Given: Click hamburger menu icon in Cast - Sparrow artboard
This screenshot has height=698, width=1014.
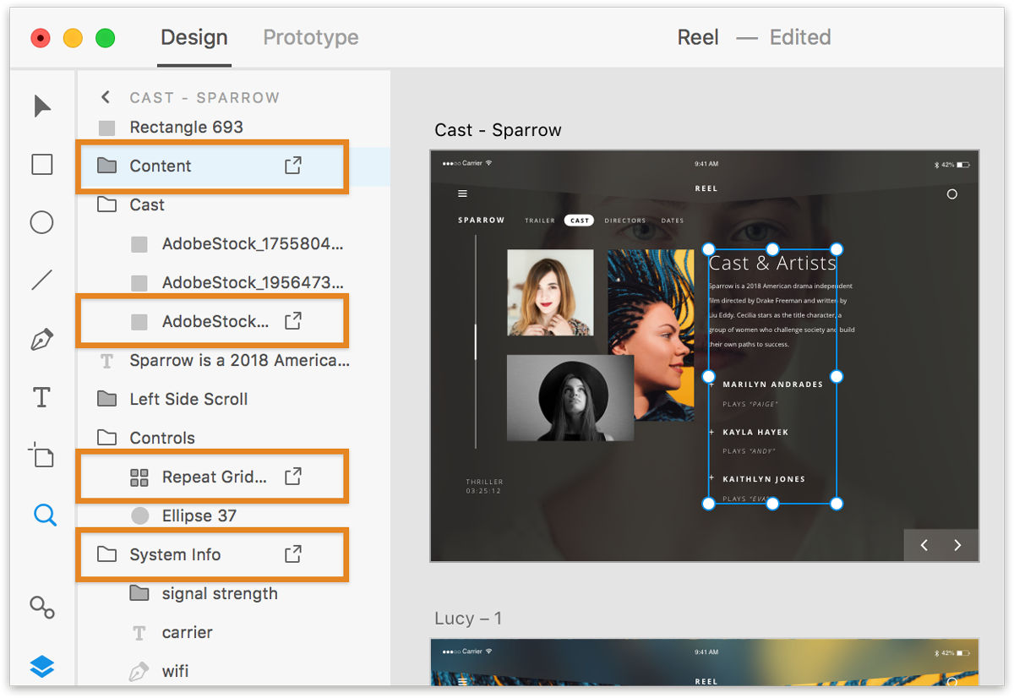Looking at the screenshot, I should 462,194.
